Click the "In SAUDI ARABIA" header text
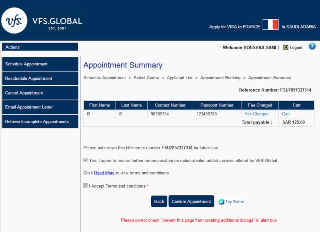 coord(298,27)
